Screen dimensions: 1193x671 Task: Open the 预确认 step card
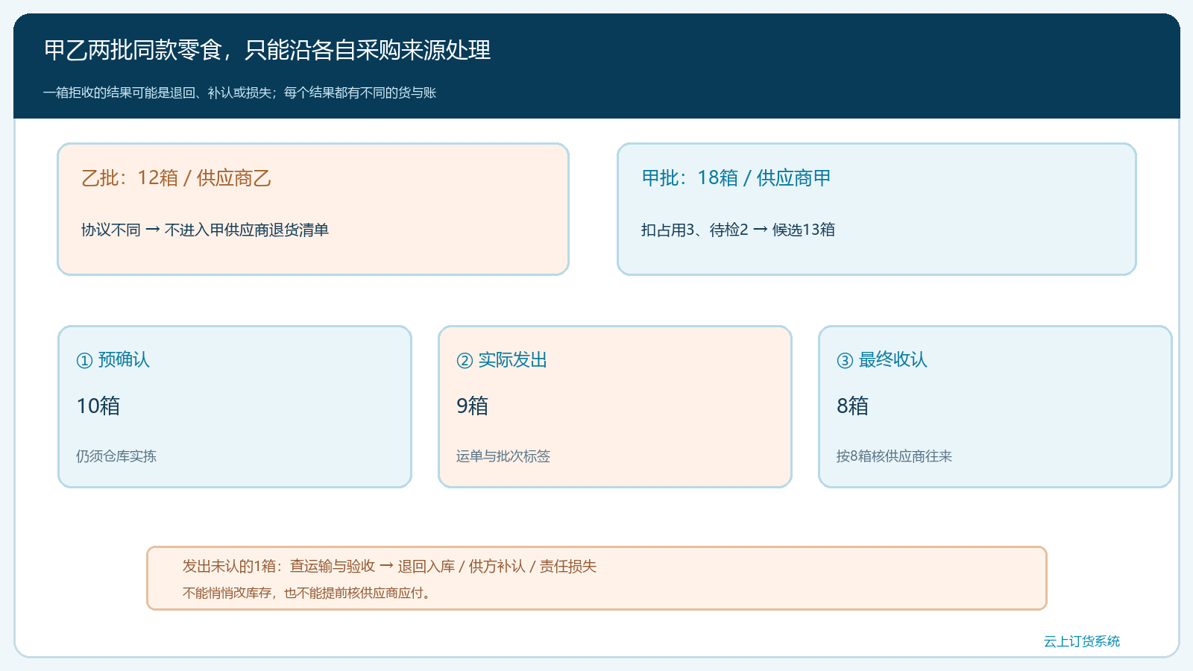point(235,406)
